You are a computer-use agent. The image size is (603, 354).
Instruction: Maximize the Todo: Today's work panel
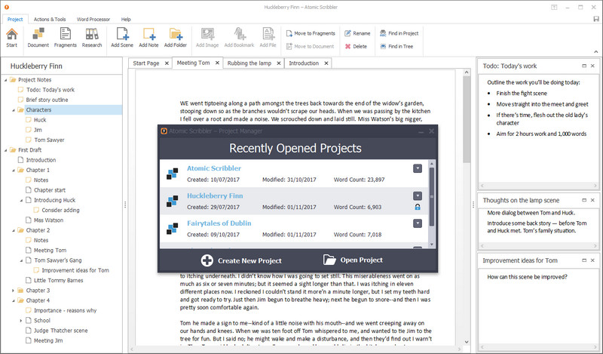tap(584, 66)
